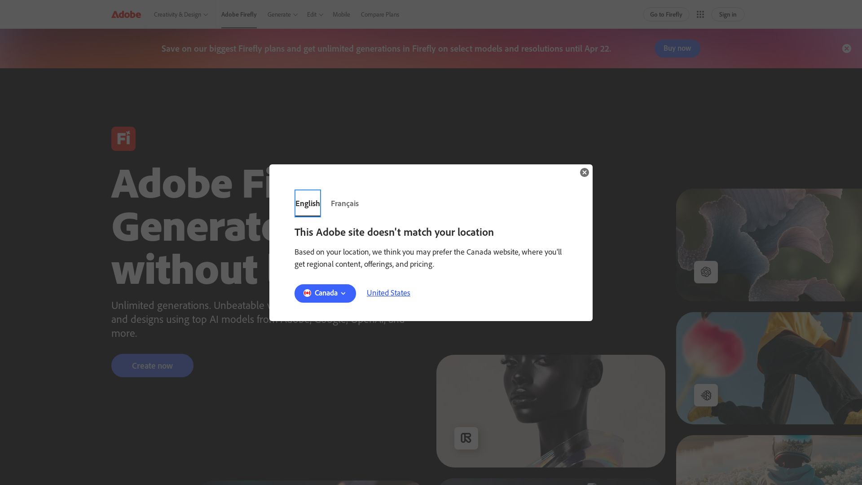
Task: Open the app launcher waffle grid icon
Action: tap(700, 14)
